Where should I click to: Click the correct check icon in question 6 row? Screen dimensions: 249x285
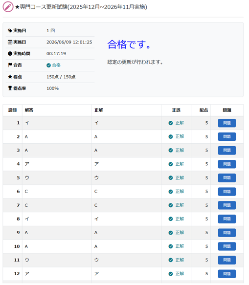click(171, 192)
